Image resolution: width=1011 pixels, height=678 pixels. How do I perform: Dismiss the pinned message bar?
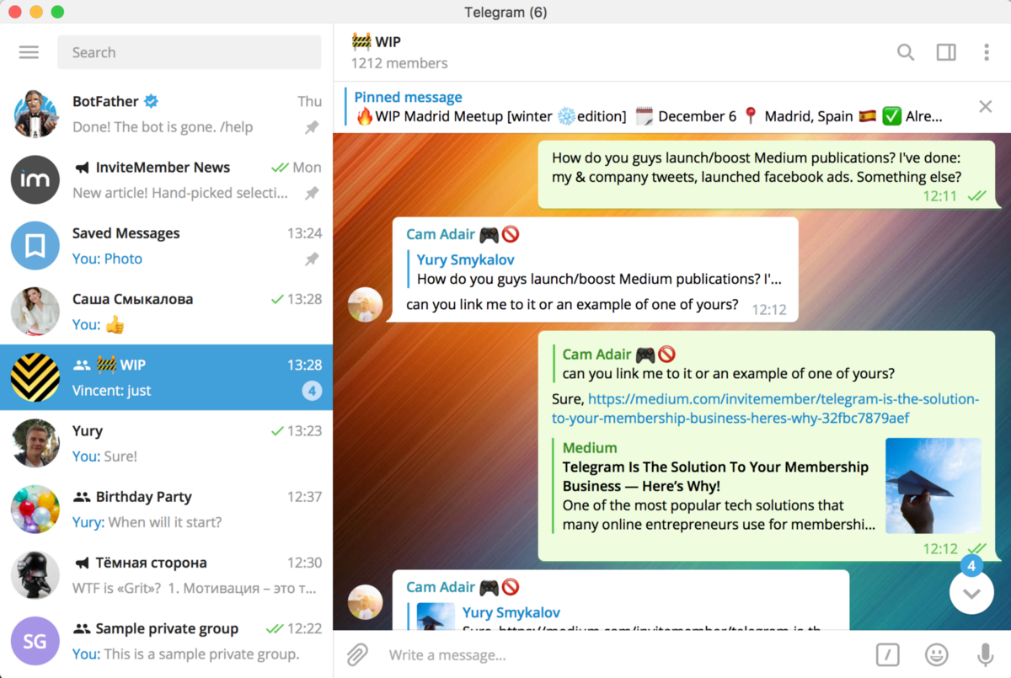[985, 106]
